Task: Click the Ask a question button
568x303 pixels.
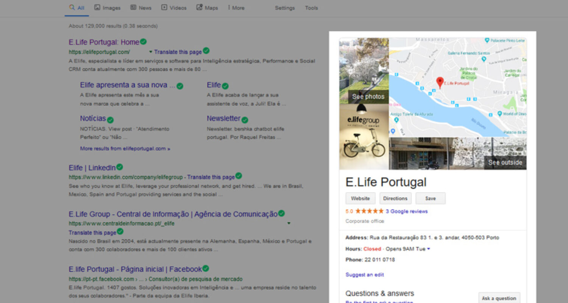Action: pos(499,298)
